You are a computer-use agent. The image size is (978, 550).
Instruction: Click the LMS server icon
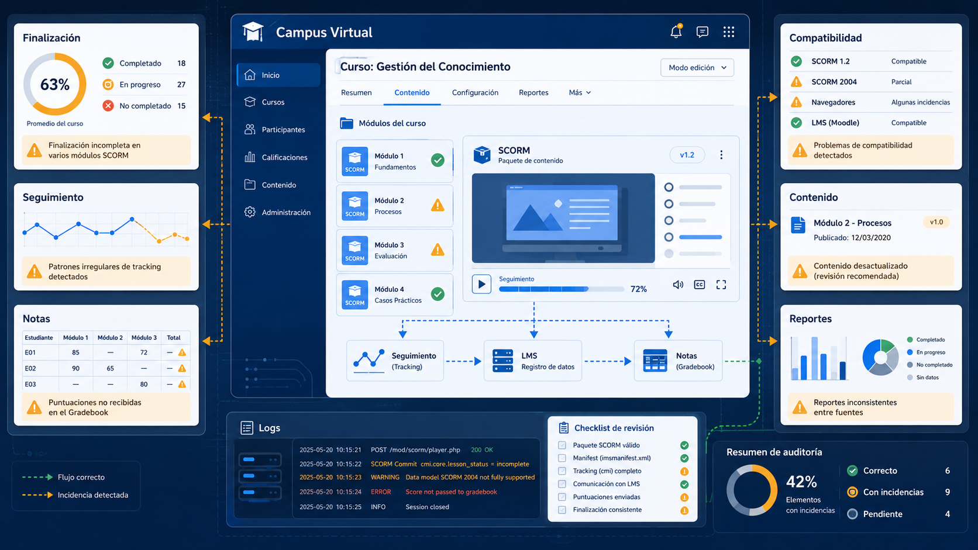pyautogui.click(x=502, y=361)
